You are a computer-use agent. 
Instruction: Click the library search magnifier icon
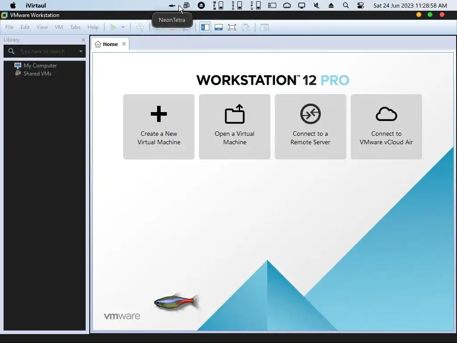click(11, 51)
